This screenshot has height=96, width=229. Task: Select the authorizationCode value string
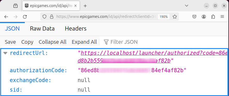(132, 70)
